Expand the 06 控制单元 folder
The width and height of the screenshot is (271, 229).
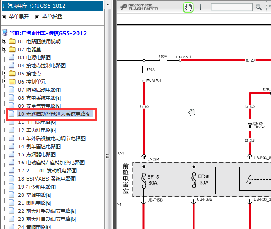coord(4,81)
